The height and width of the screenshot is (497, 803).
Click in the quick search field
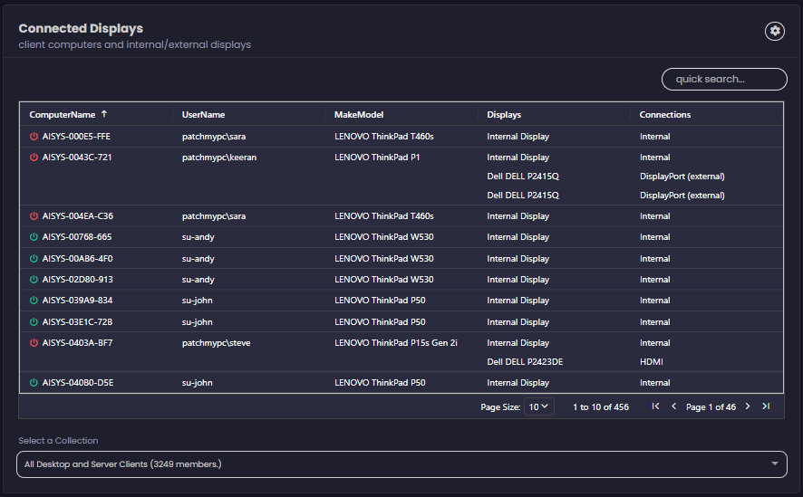click(724, 80)
